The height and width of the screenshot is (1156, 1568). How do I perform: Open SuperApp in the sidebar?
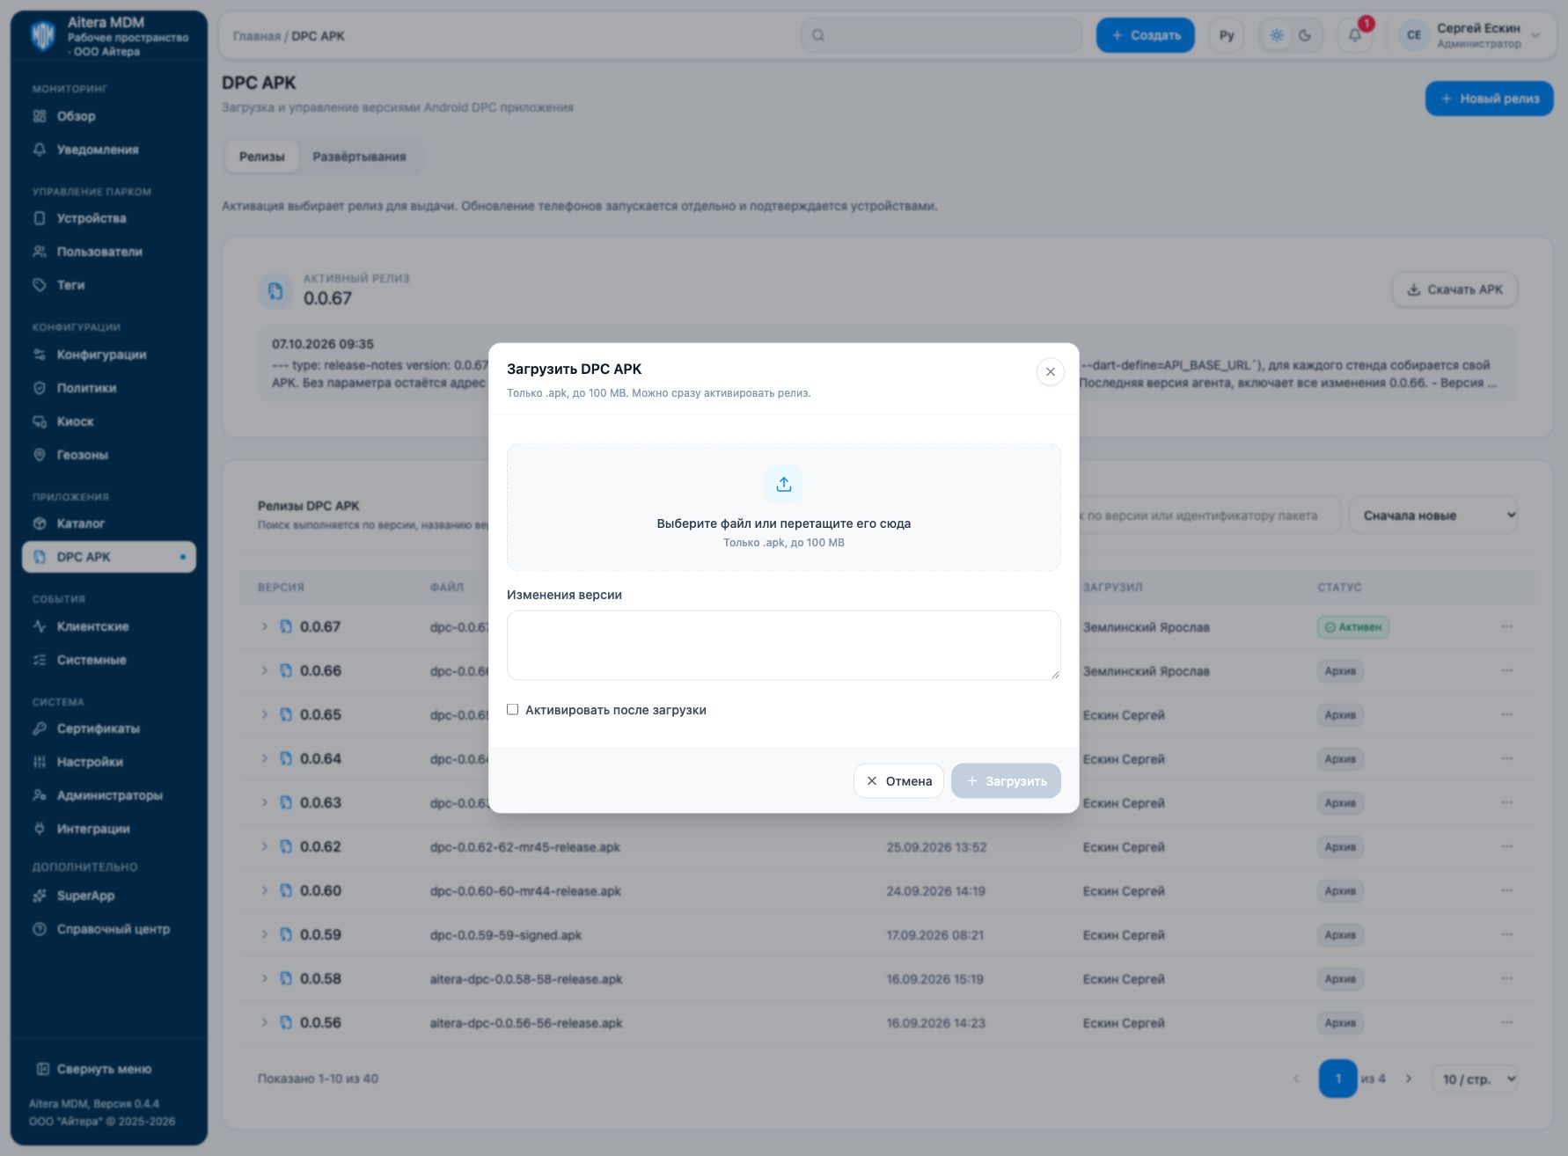109,896
